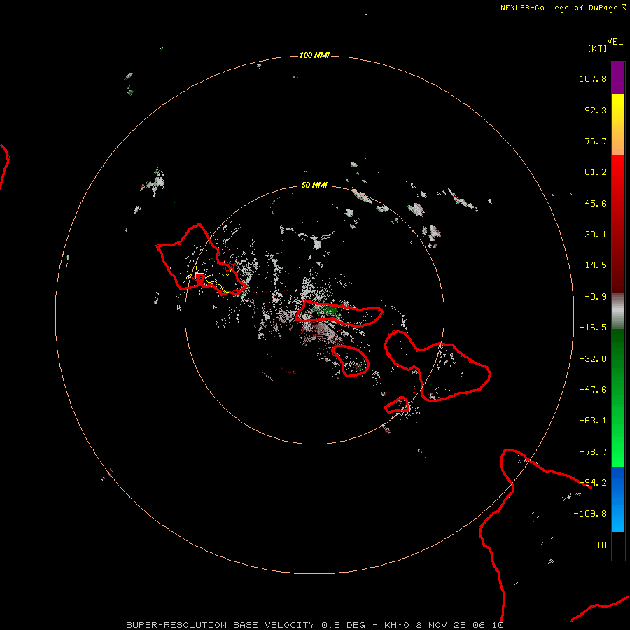
Task: Click the -16.5 velocity scale value
Action: tap(593, 328)
